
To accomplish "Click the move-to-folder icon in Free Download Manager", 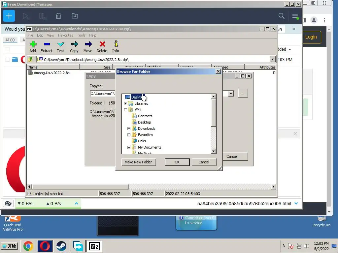I will pyautogui.click(x=75, y=16).
